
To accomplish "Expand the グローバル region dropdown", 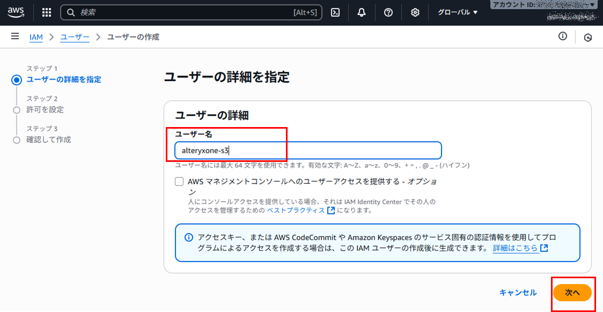I will click(x=457, y=12).
